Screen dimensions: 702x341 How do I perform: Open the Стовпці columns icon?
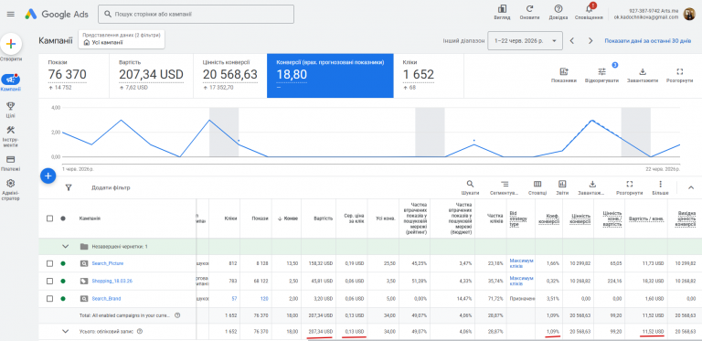[x=537, y=187]
